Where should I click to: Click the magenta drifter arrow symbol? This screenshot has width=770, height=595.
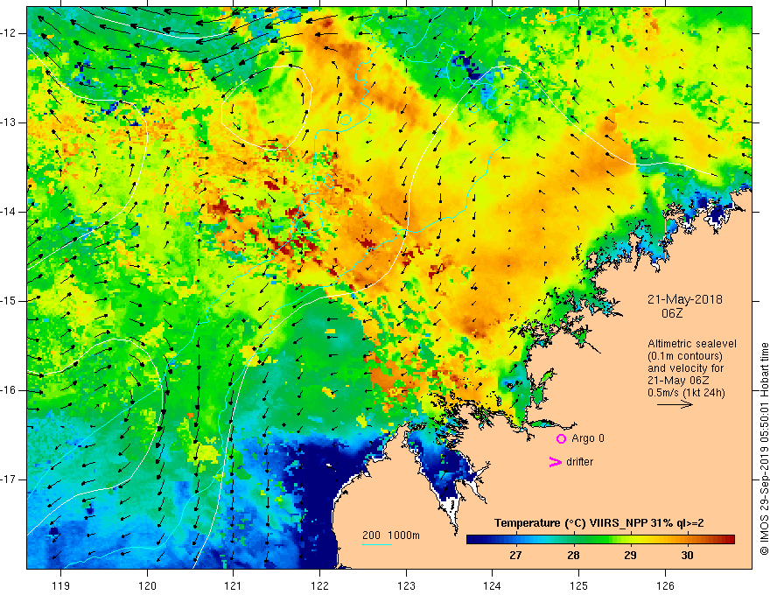(555, 462)
